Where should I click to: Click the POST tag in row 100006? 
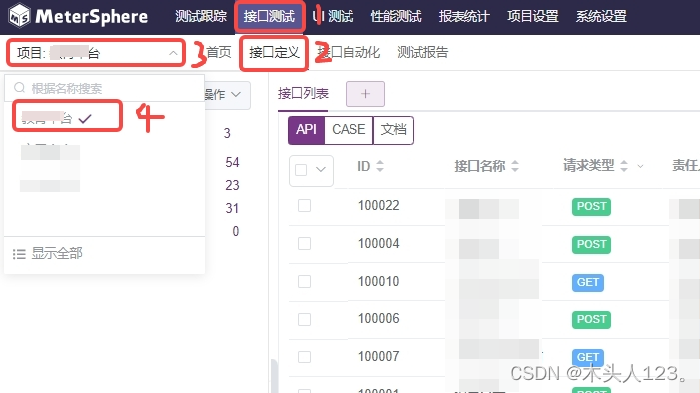[x=591, y=320]
